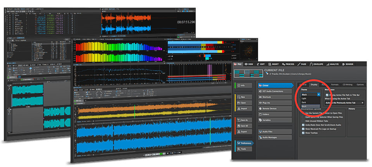Click the green transport button below waveform
Viewport: 372px width, 167px height.
click(161, 154)
